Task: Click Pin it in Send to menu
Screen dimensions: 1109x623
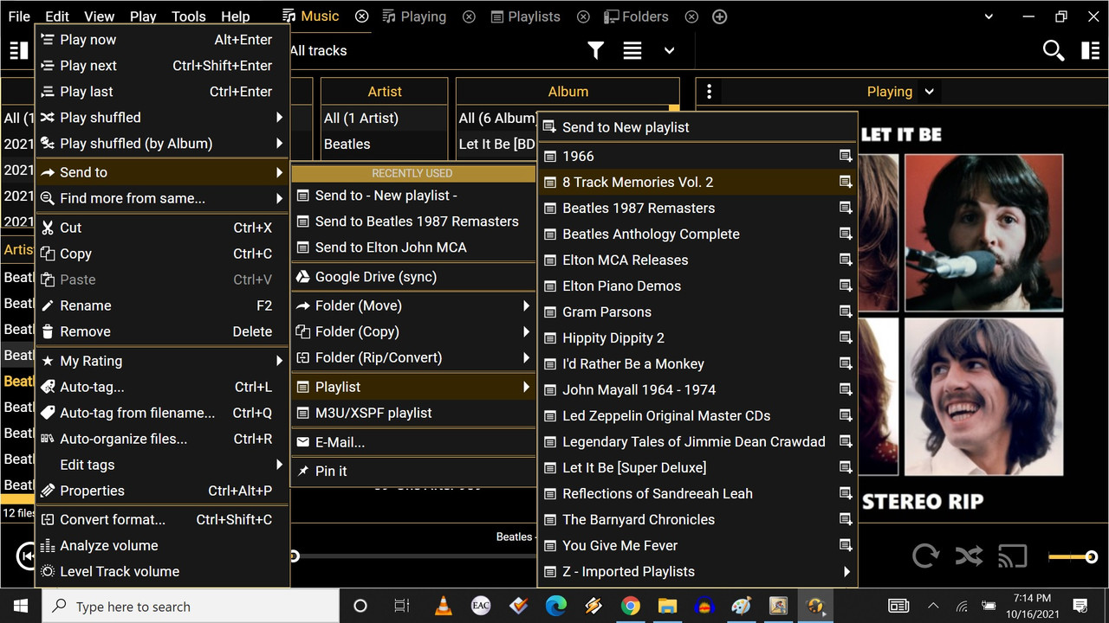Action: (x=413, y=471)
